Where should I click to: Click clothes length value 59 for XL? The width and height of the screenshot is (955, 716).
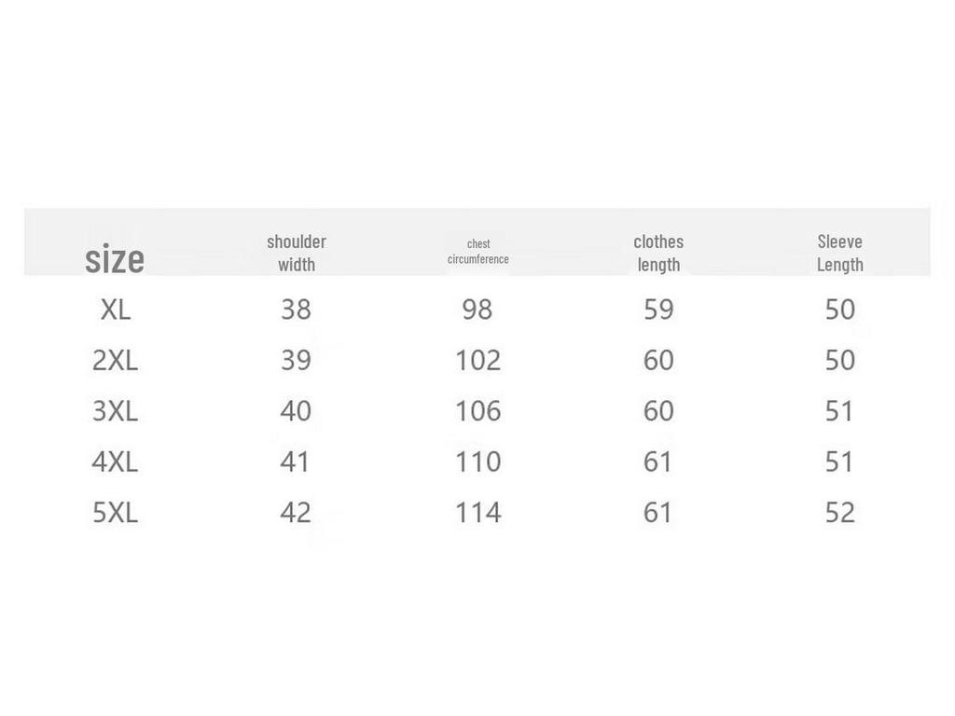click(x=658, y=310)
